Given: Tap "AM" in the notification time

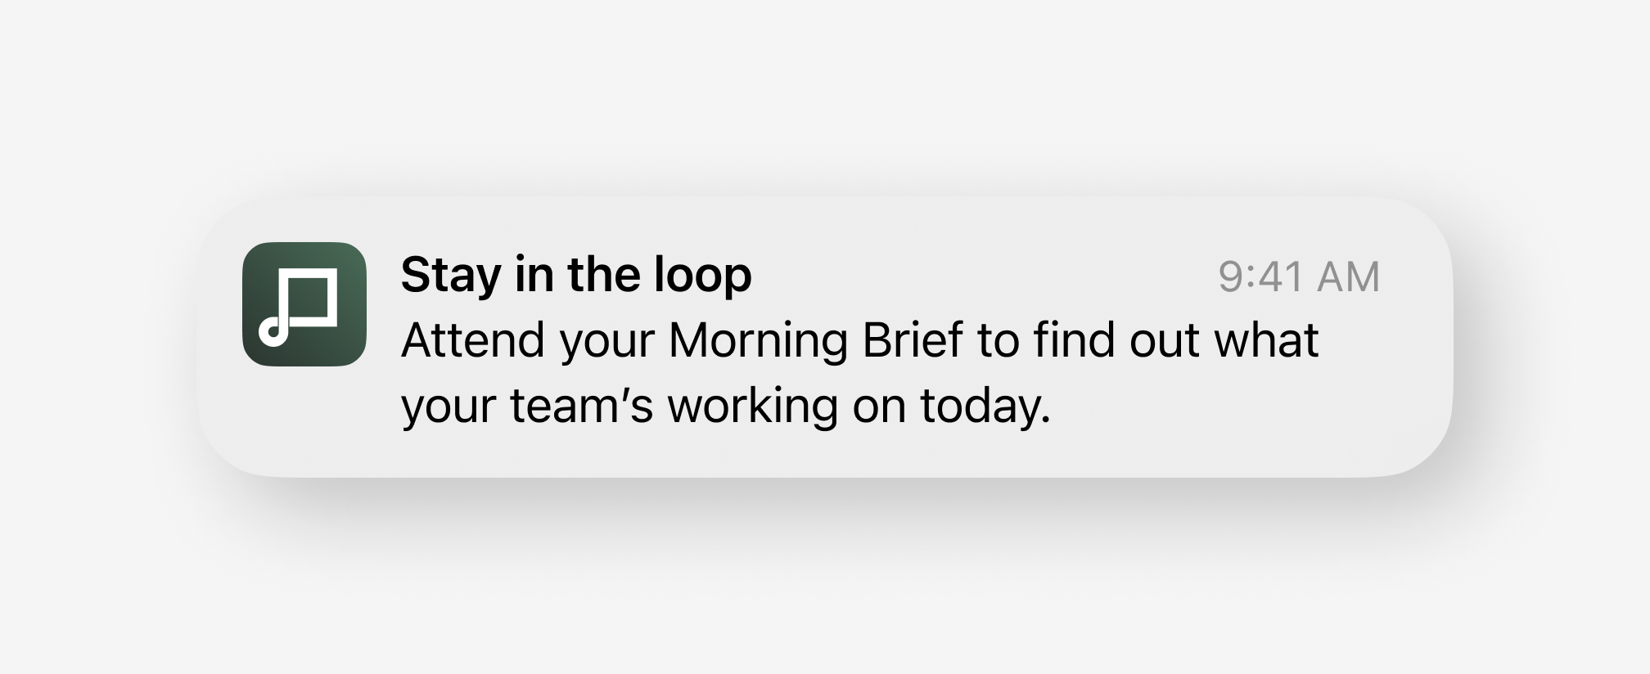Looking at the screenshot, I should click(1348, 276).
